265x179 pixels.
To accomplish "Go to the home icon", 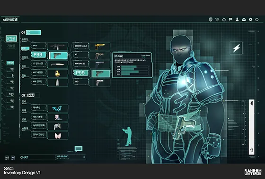I will [x=224, y=19].
